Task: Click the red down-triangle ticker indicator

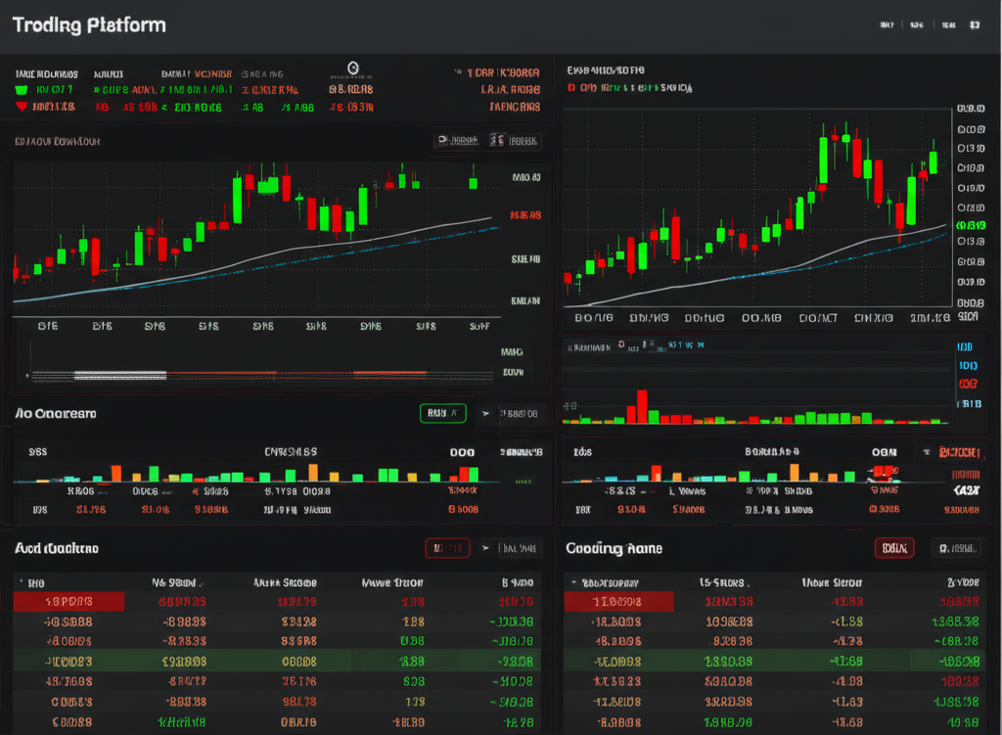Action: tap(21, 107)
